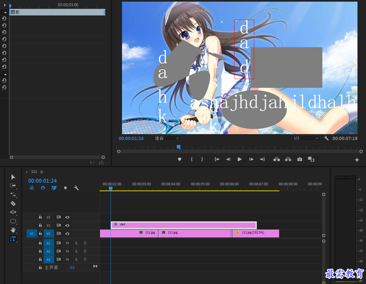The width and height of the screenshot is (366, 284).
Task: Toggle V3 track output eye
Action: [x=68, y=217]
